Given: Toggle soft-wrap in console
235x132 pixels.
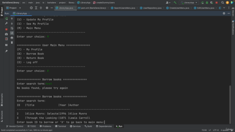Looking at the screenshot, I should pyautogui.click(x=12, y=28).
